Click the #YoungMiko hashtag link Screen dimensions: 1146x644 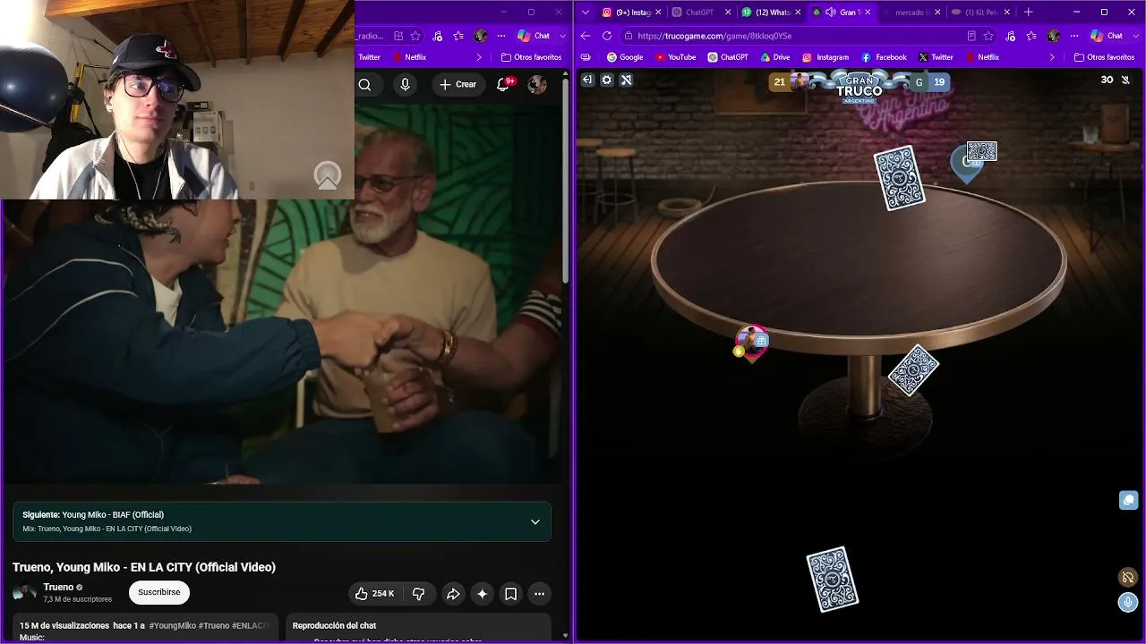(x=173, y=625)
